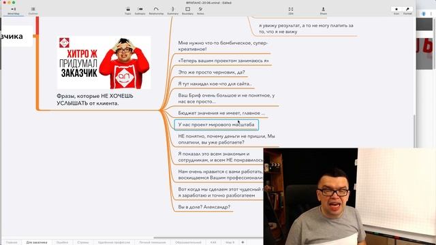Switch to Mind Map view

(x=14, y=11)
